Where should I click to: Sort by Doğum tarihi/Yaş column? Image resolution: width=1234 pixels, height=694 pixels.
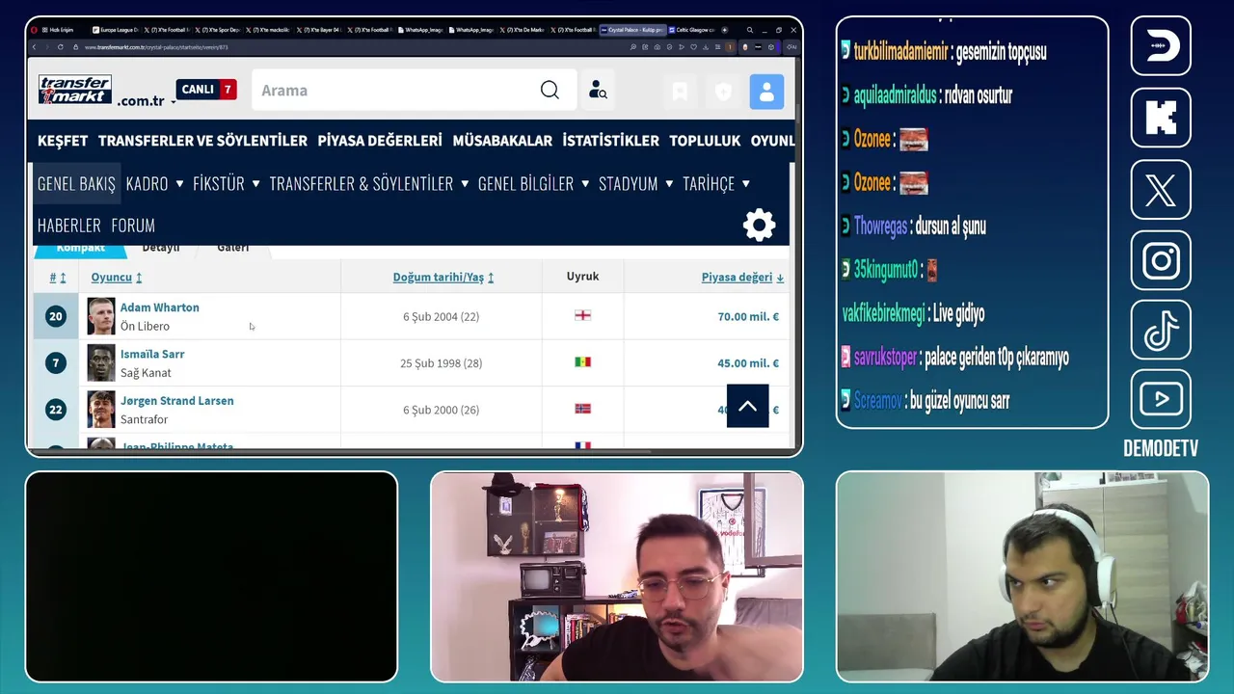(x=443, y=278)
